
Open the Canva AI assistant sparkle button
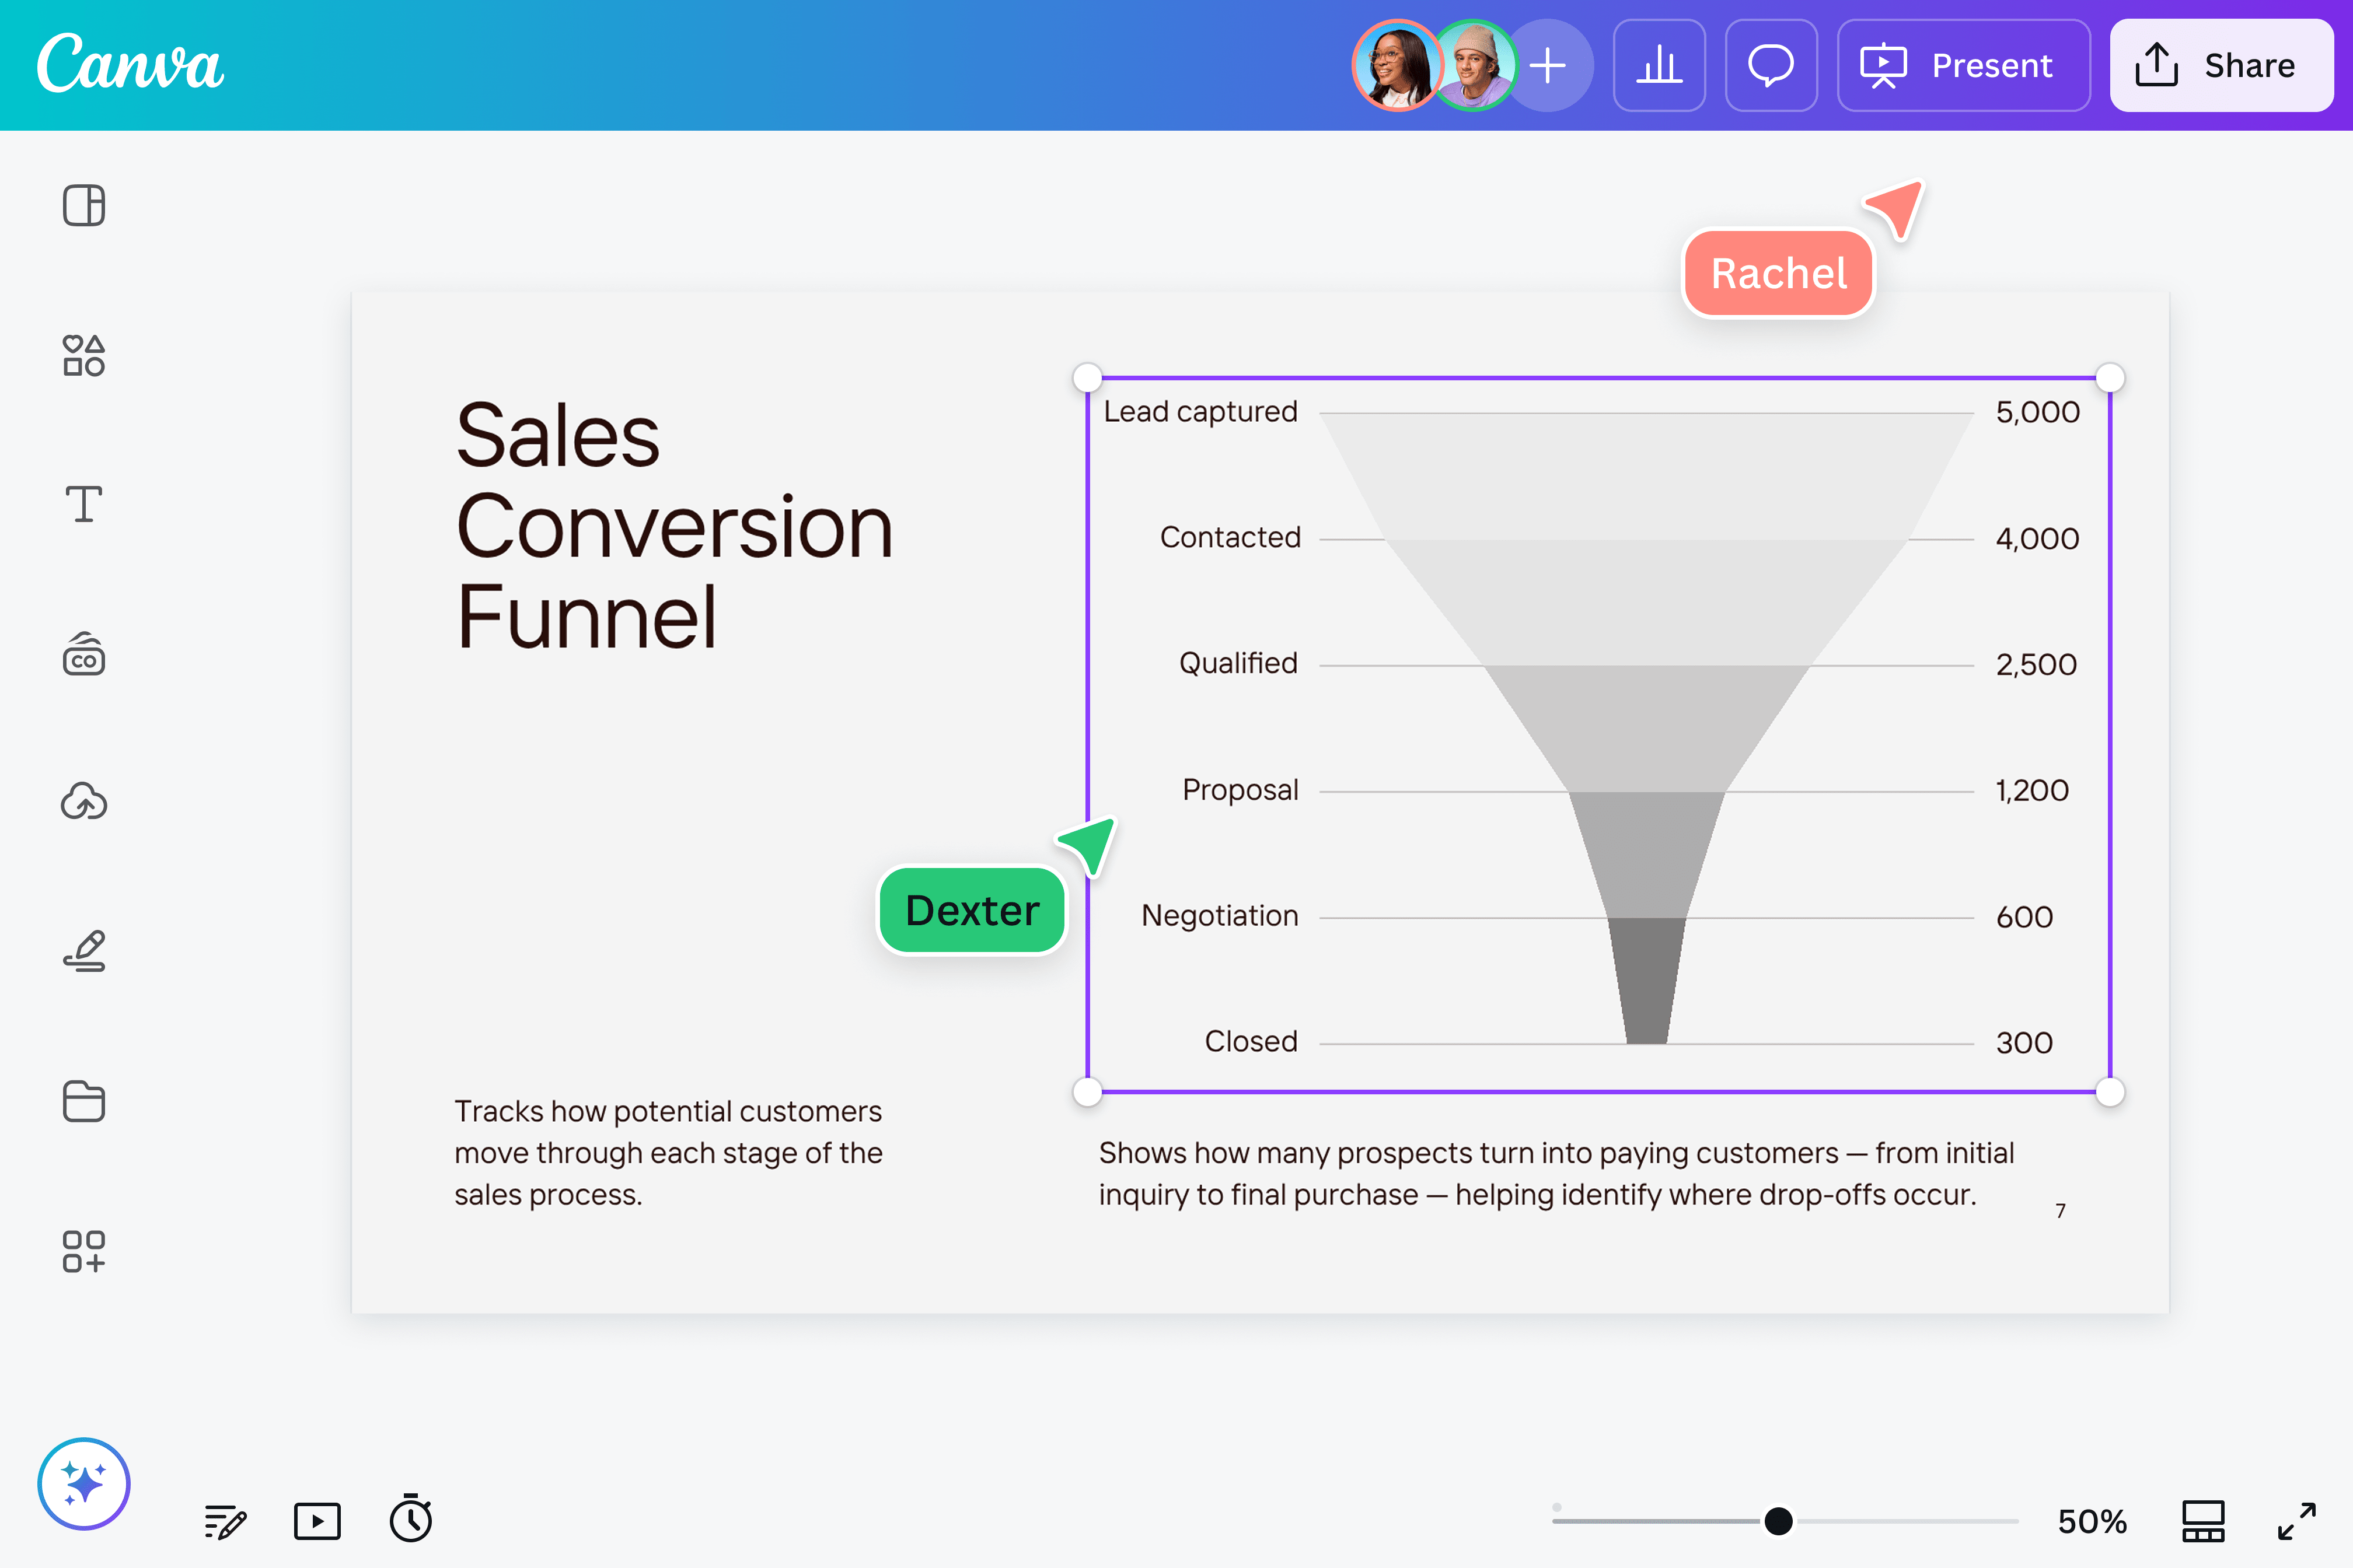(x=84, y=1484)
